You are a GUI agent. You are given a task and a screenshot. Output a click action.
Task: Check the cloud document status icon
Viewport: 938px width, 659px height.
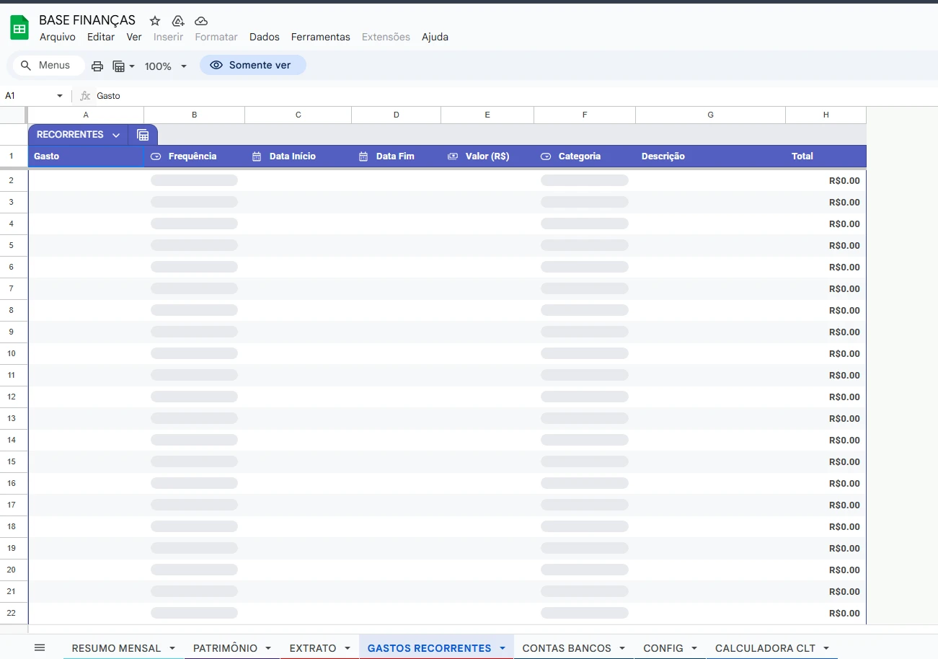(201, 21)
